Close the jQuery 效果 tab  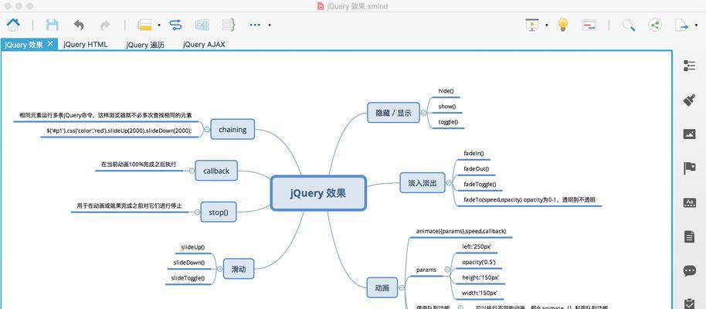click(50, 44)
